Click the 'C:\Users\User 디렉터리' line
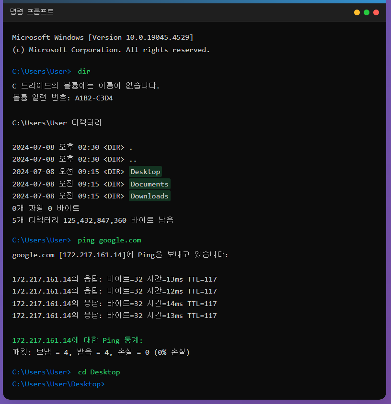The image size is (391, 404). [x=57, y=123]
